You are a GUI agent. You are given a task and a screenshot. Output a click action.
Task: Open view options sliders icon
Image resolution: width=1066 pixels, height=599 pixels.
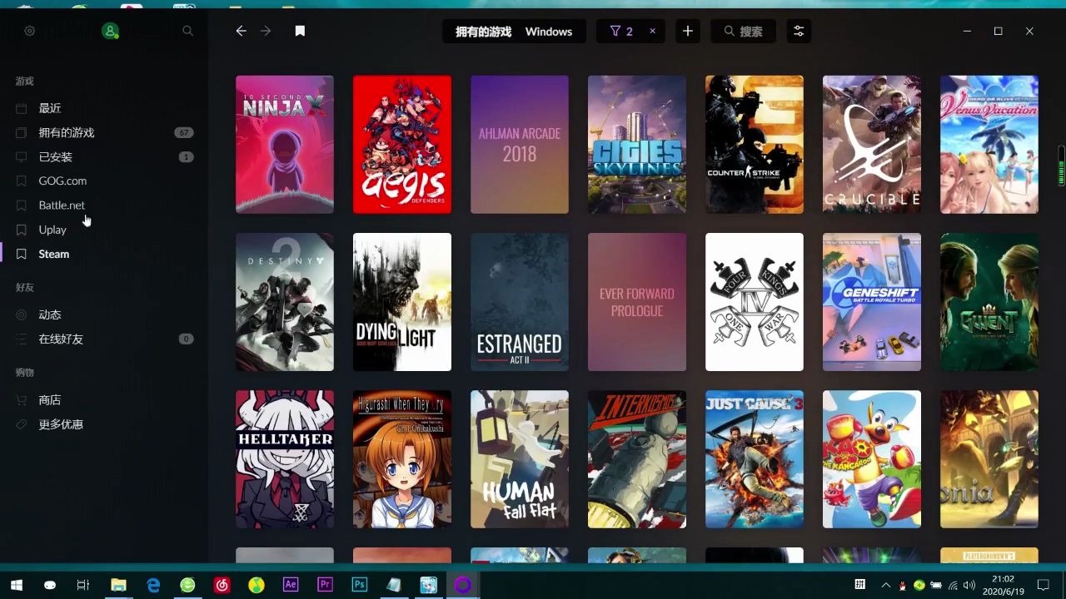coord(799,31)
